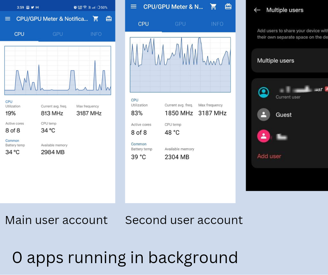The height and width of the screenshot is (275, 328).
Task: Tap 2304 MB available memory value
Action: [x=177, y=157]
